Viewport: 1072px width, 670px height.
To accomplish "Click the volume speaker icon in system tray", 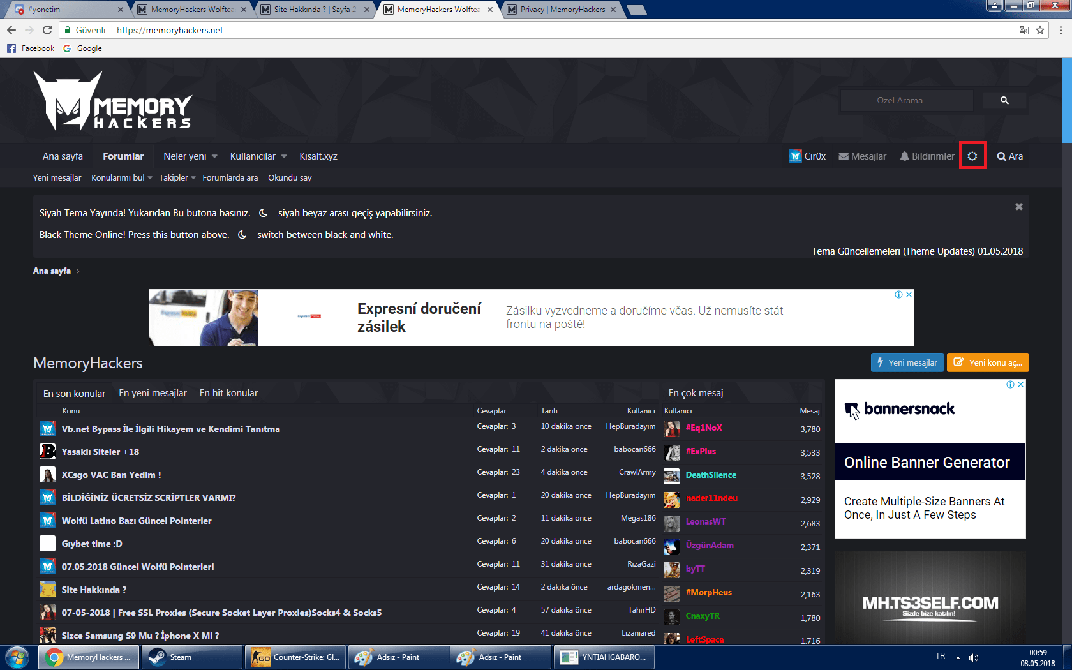I will (x=974, y=657).
